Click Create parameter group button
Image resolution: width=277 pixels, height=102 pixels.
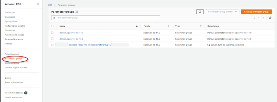click(x=256, y=12)
